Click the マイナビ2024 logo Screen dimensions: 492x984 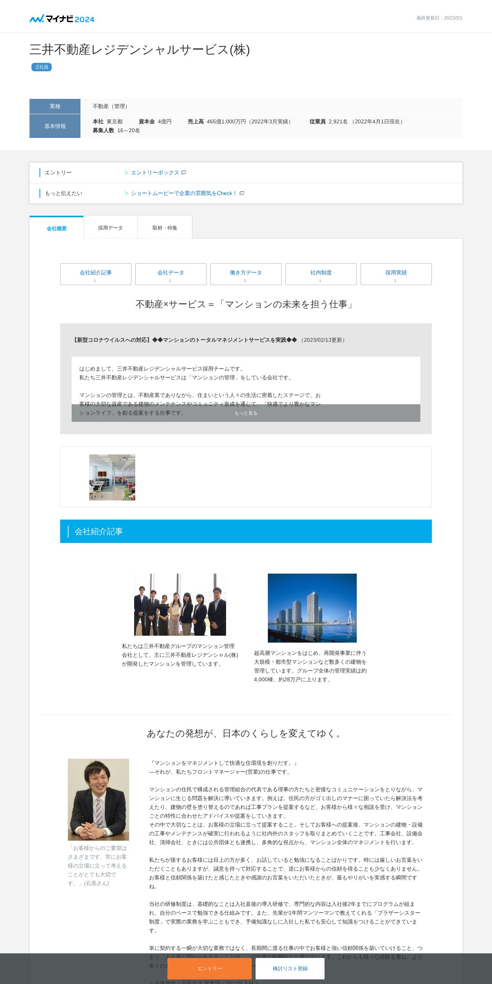62,18
